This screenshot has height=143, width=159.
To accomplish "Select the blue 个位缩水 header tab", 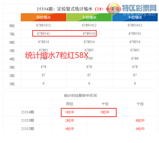I will point(135,17).
